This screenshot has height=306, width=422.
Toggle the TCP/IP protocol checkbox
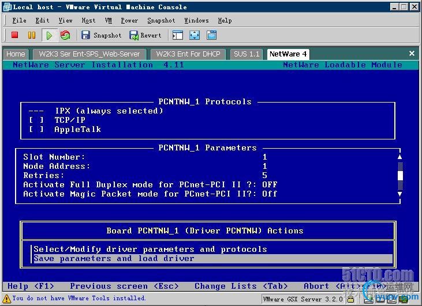36,120
